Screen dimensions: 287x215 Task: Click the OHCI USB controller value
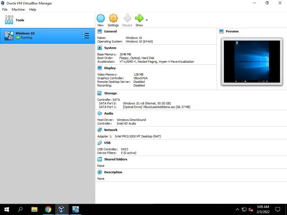pos(124,149)
